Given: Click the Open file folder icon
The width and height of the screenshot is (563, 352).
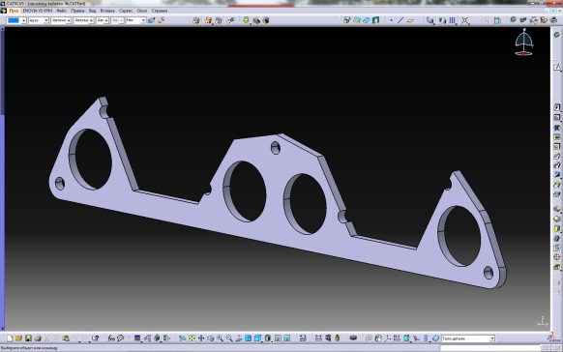Looking at the screenshot, I should (18, 338).
